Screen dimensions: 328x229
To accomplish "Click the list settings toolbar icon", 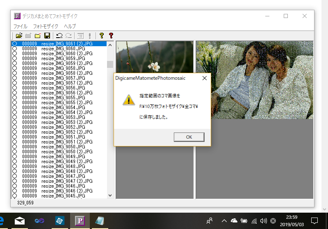I will (80, 36).
